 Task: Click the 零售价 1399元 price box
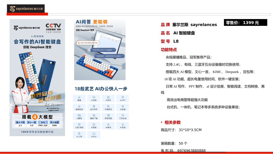pos(245,23)
